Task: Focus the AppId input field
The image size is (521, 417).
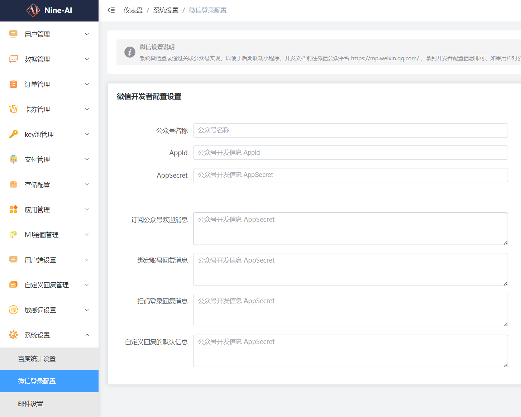Action: (x=350, y=153)
